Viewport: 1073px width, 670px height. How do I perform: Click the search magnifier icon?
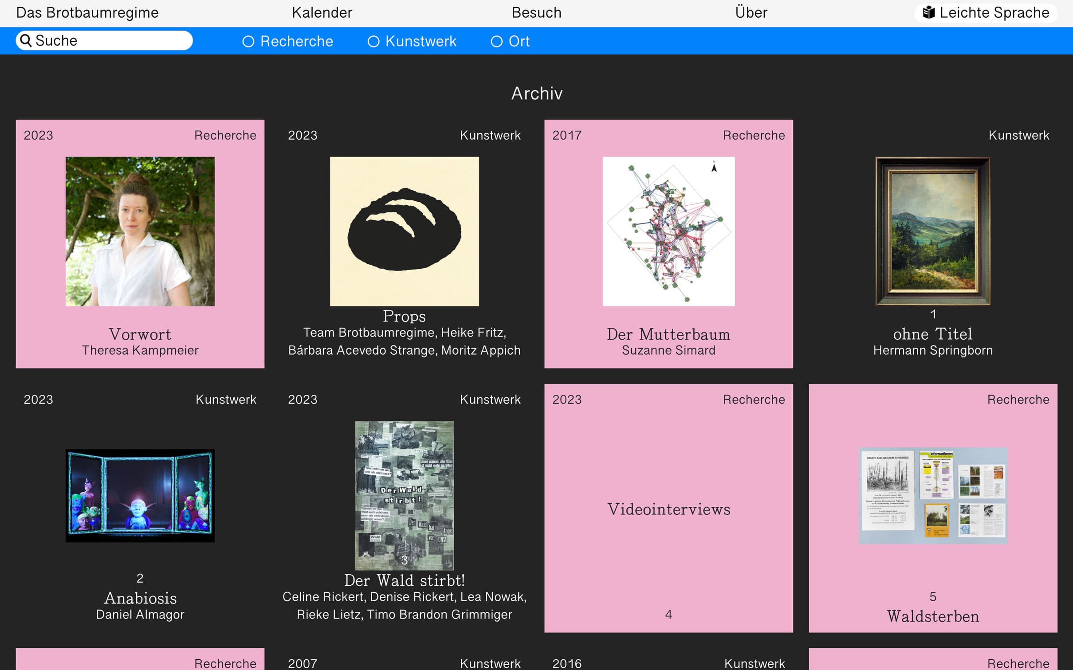click(26, 40)
